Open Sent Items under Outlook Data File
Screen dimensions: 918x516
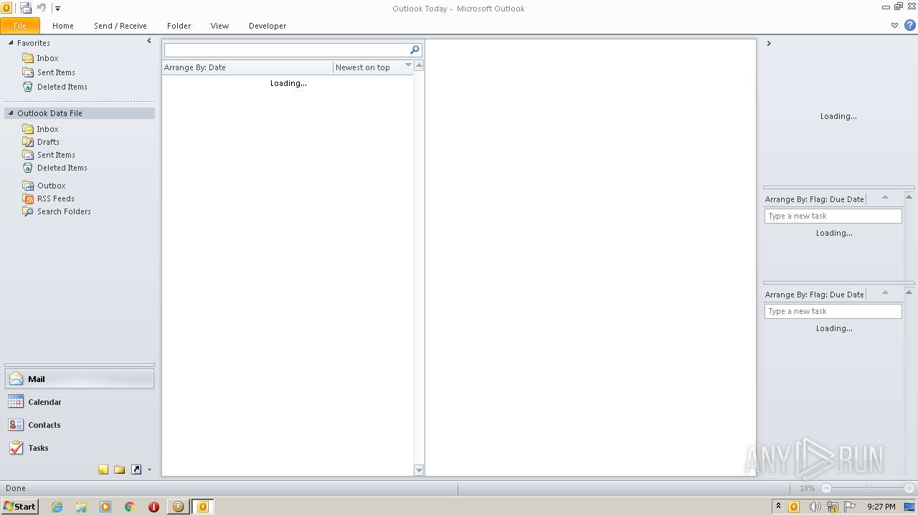pos(56,155)
